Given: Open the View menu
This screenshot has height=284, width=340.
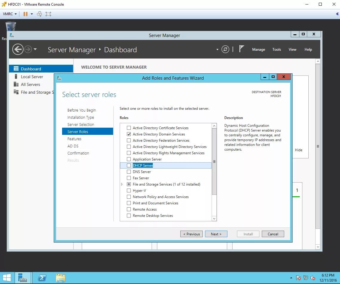Looking at the screenshot, I should tap(292, 50).
